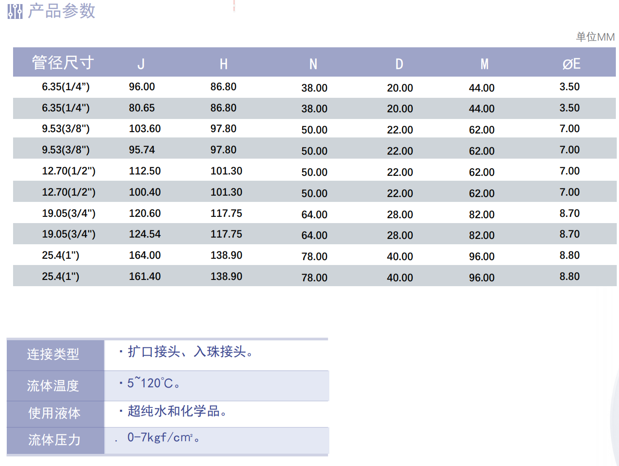Select M value 82.00 in the J 124.54 row
Viewport: 619px width, 466px height.
click(x=482, y=235)
